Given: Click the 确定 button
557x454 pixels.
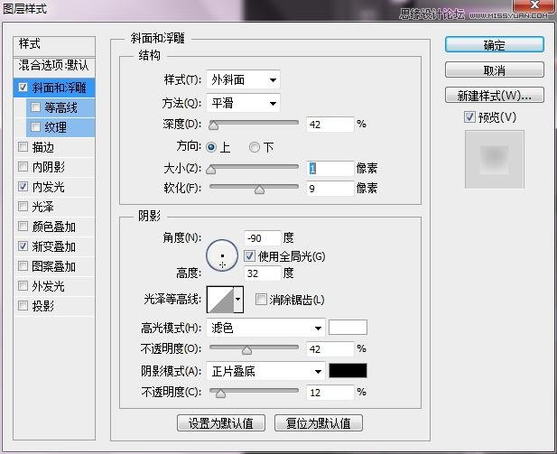Looking at the screenshot, I should (494, 45).
